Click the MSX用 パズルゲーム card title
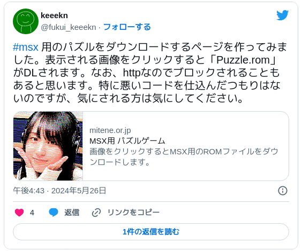Screen dimensions: 302x251 point(127,141)
